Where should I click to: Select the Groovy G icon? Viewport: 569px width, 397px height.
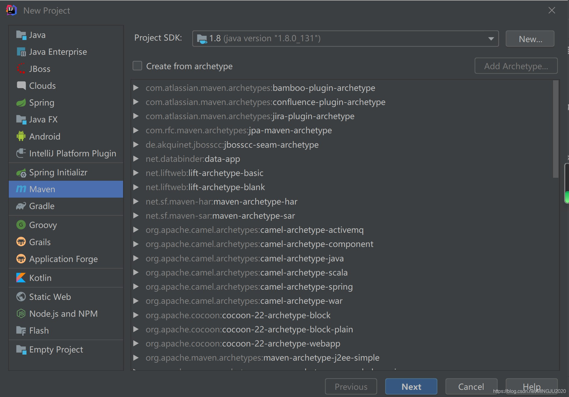(21, 225)
